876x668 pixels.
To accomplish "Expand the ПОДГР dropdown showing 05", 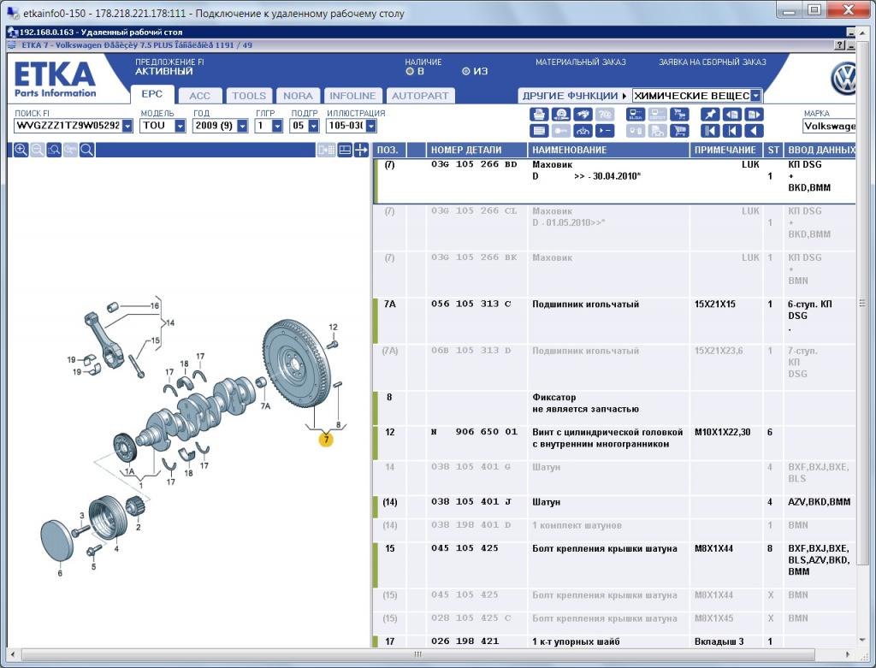I will click(313, 126).
